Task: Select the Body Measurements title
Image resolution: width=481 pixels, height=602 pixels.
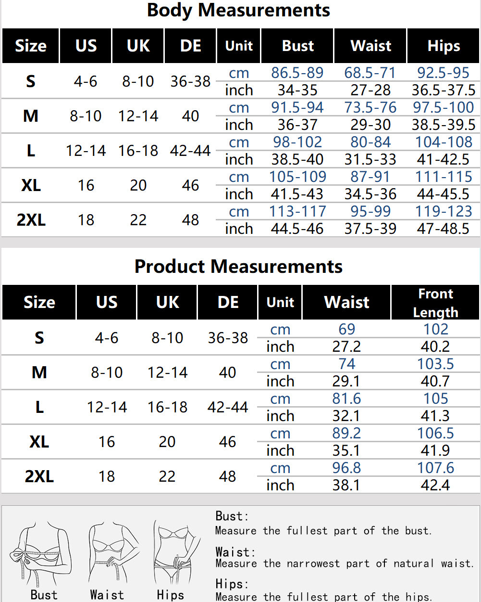Action: 238,10
